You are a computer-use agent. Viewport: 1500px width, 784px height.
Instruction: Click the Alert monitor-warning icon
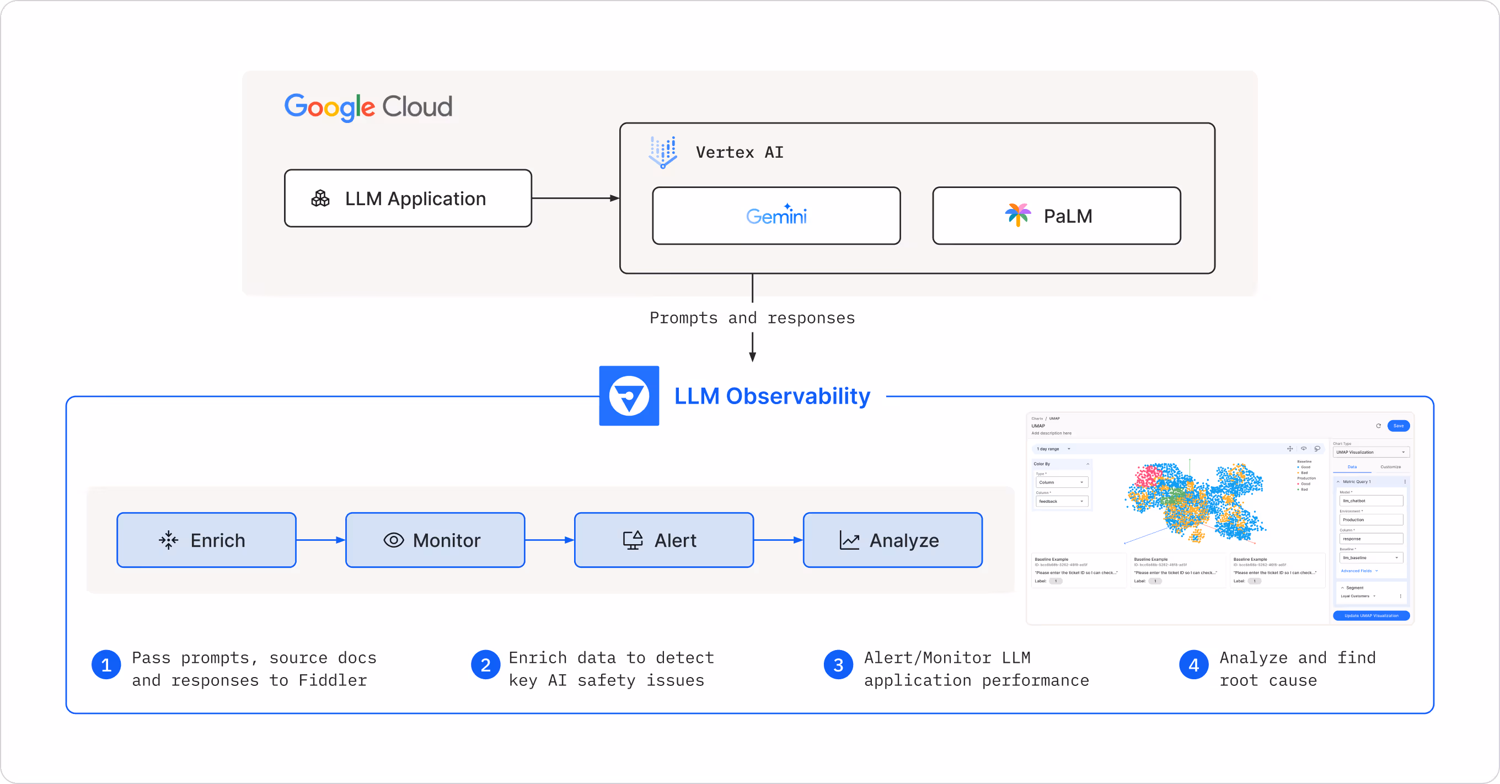coord(633,540)
